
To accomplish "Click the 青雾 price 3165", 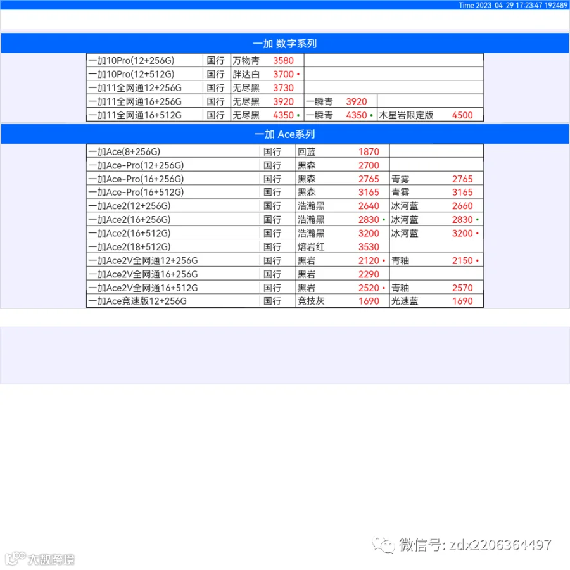I will point(462,192).
